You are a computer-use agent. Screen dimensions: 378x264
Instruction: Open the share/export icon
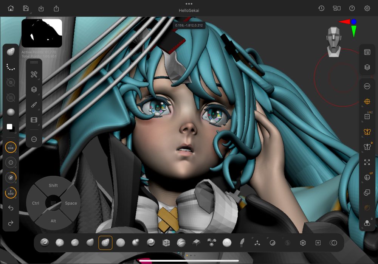56,8
